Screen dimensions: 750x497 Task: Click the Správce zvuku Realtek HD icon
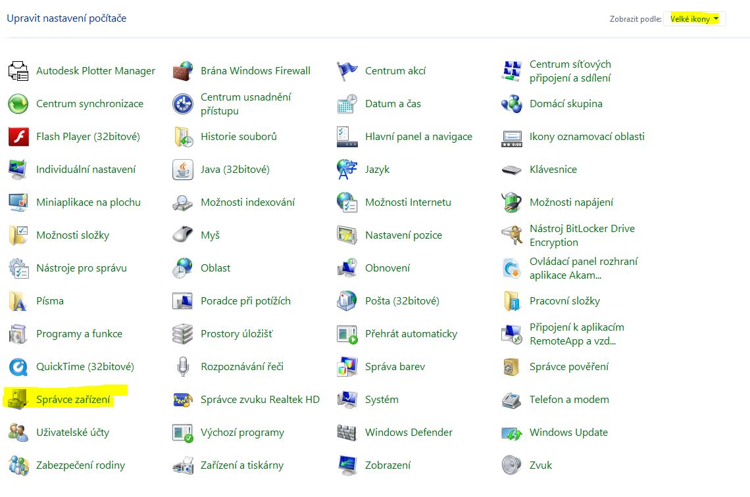182,400
